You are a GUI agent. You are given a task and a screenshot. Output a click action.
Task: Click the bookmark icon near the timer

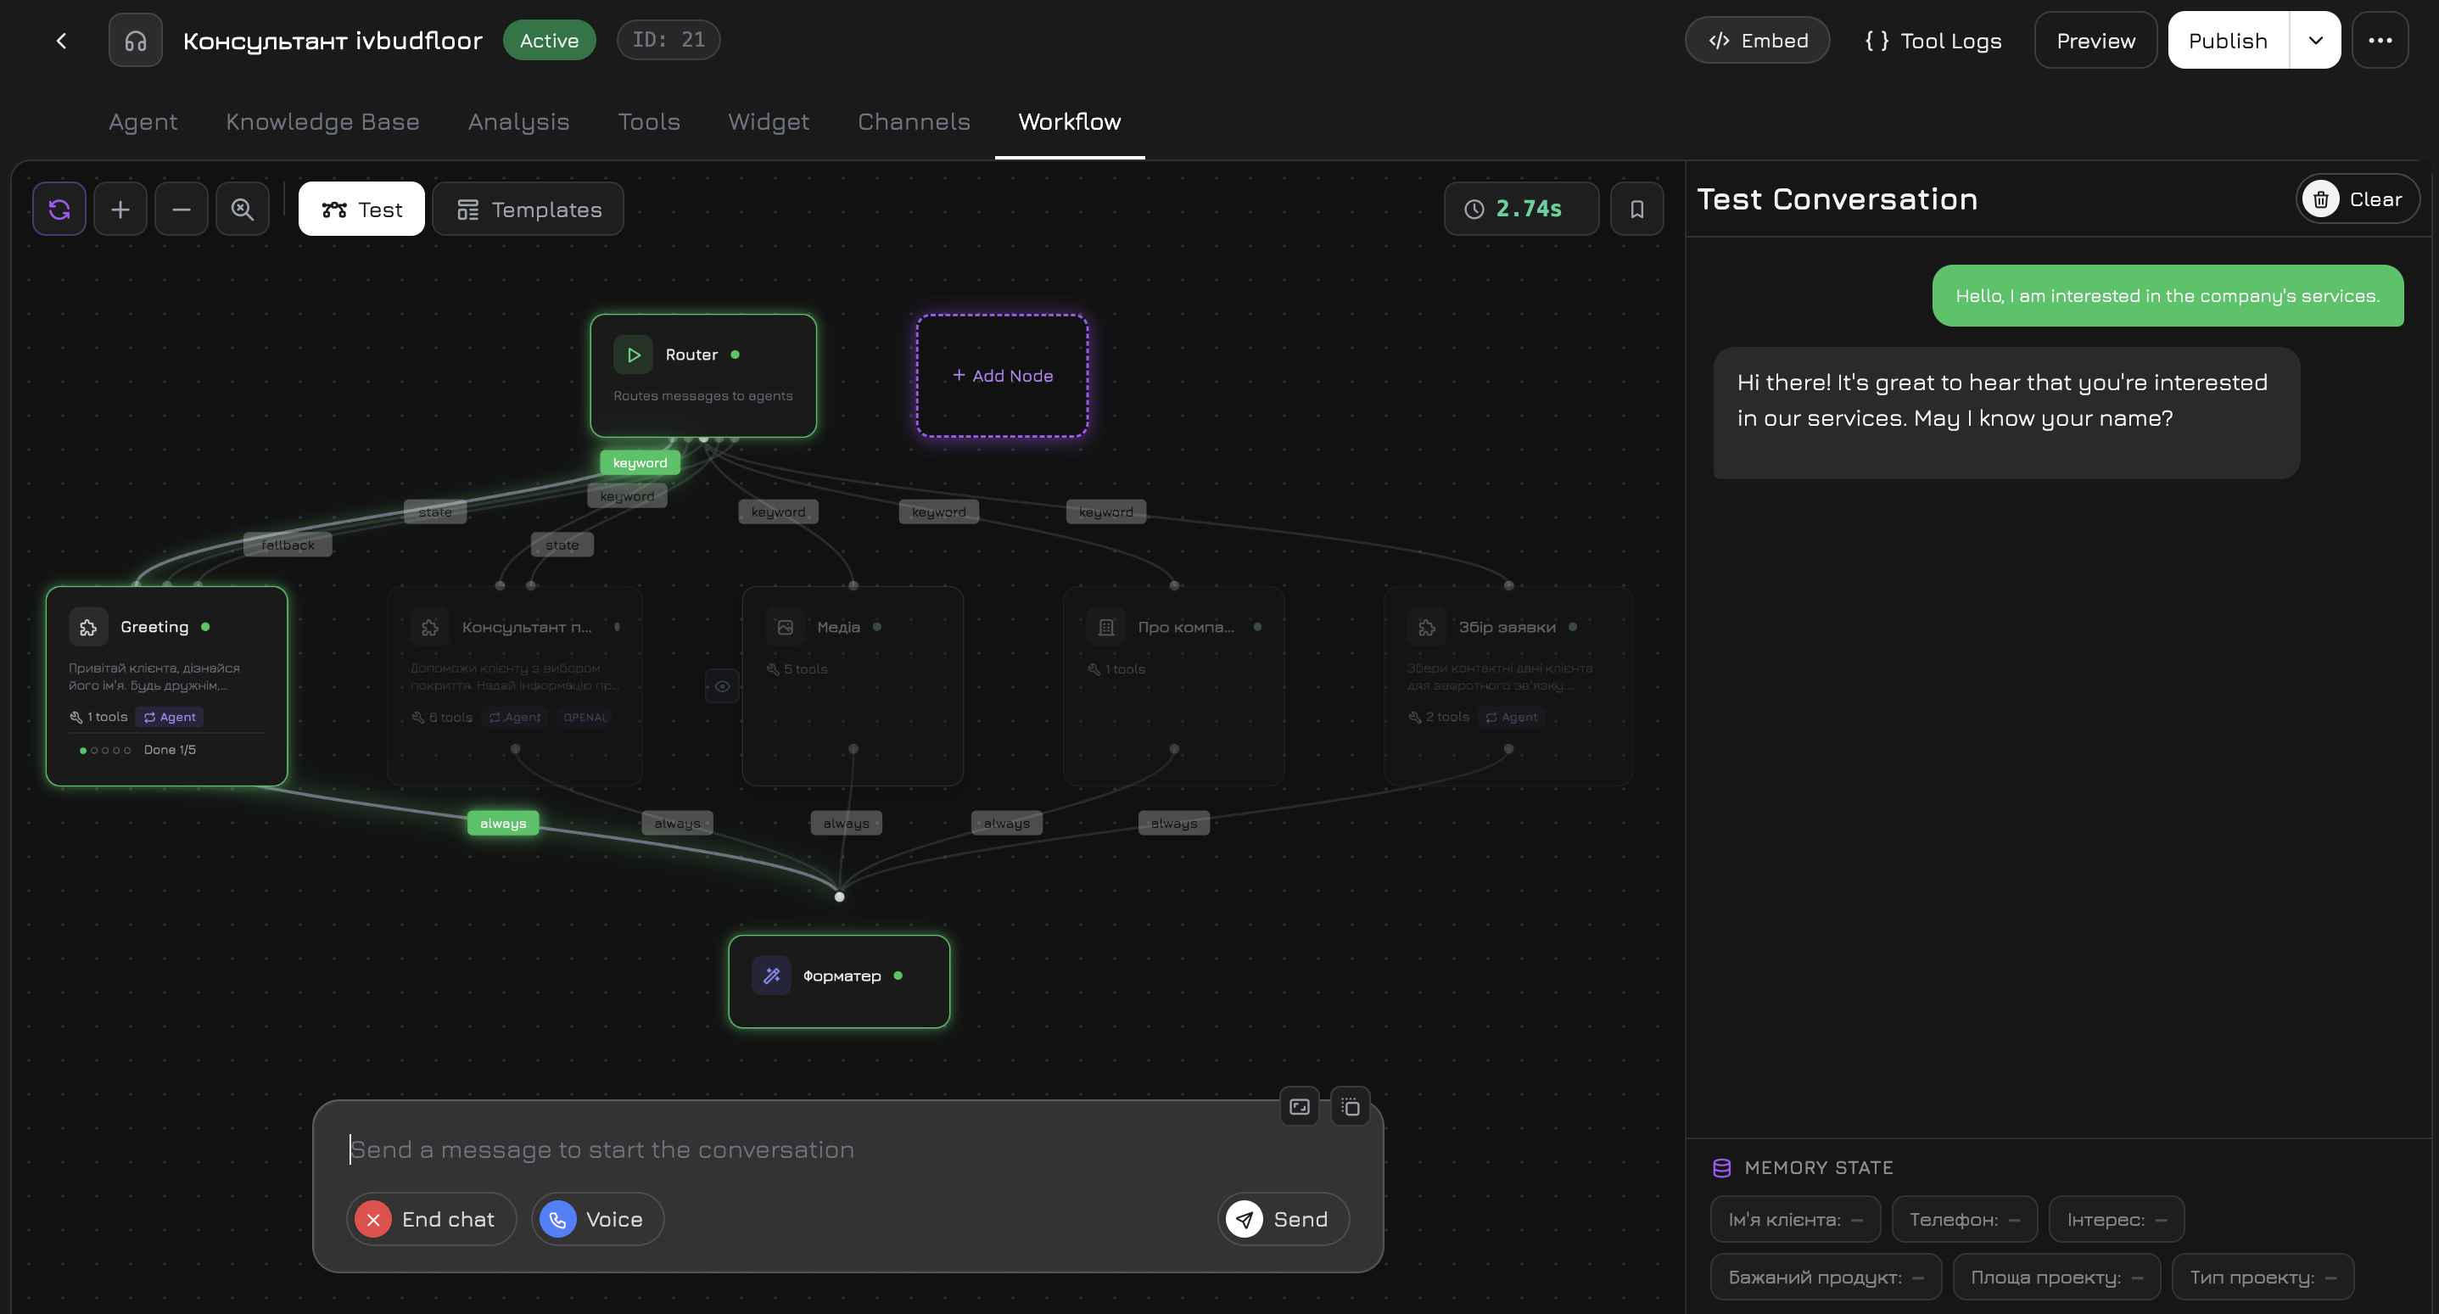click(x=1637, y=209)
